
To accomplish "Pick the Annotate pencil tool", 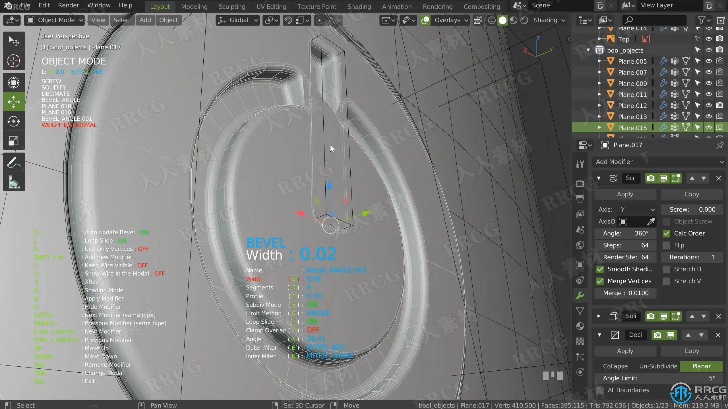I will pos(14,163).
